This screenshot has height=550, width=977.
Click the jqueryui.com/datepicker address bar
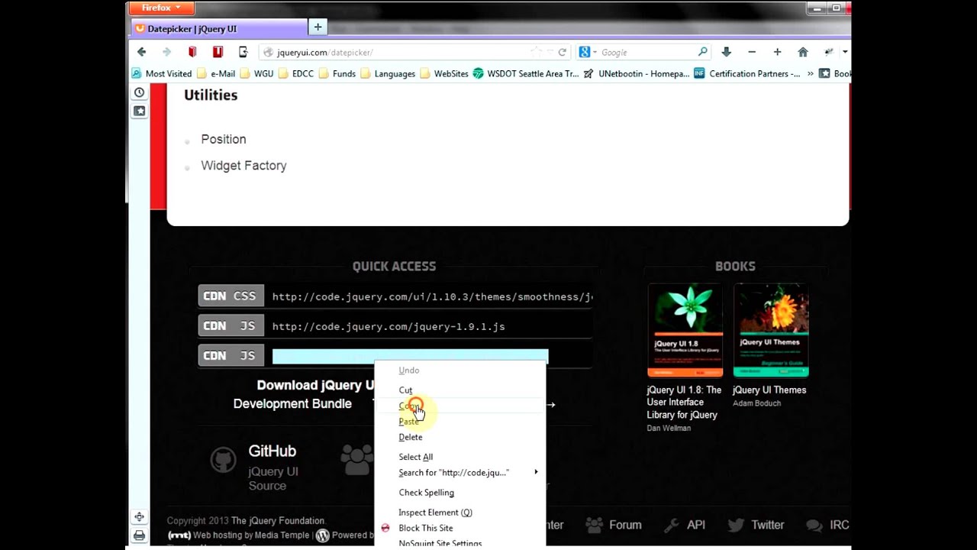[x=397, y=52]
